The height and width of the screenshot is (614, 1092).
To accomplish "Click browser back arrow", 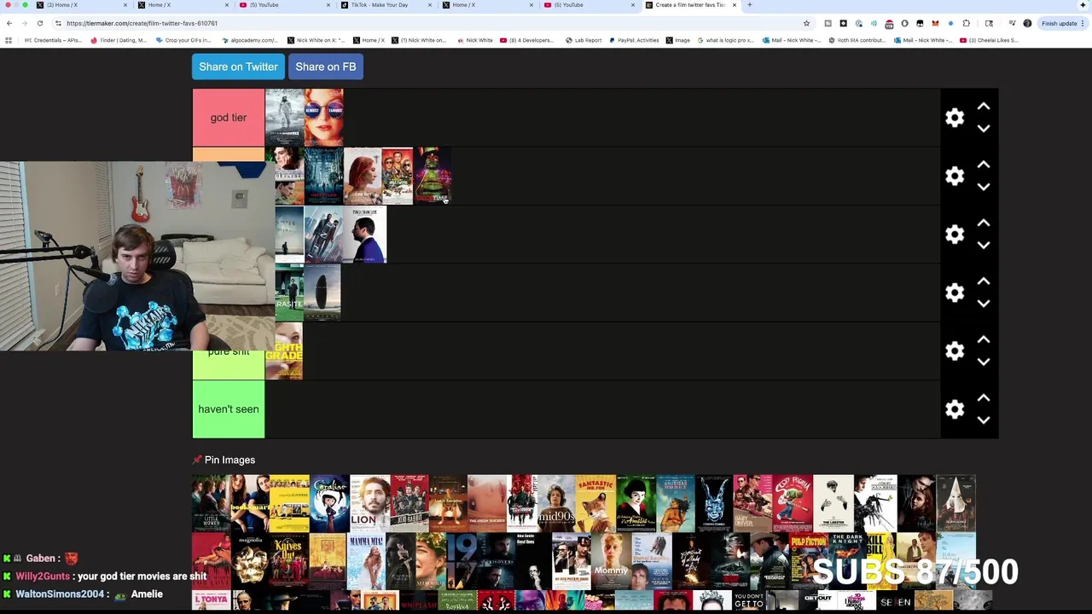I will tap(9, 23).
